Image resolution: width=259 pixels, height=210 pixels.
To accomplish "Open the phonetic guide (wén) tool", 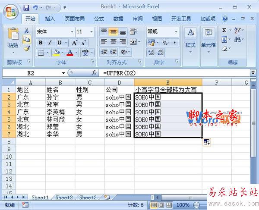I will tap(85, 53).
